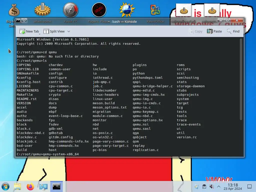Open the rightmost gear desktop icon

click(x=212, y=10)
